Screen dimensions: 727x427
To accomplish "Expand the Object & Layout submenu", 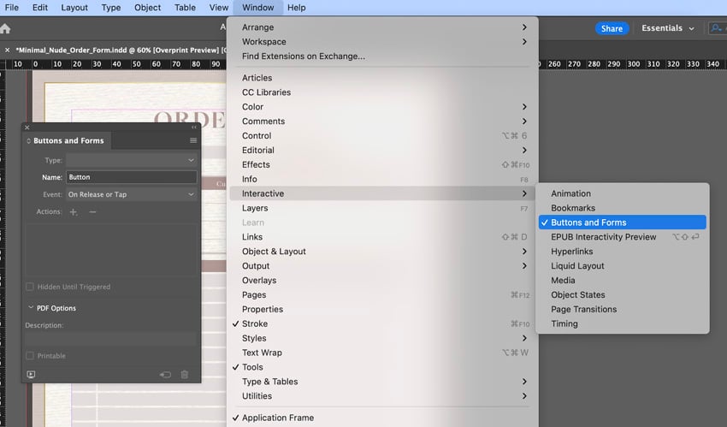I will [x=384, y=252].
